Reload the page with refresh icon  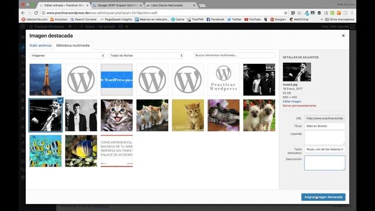[36, 13]
